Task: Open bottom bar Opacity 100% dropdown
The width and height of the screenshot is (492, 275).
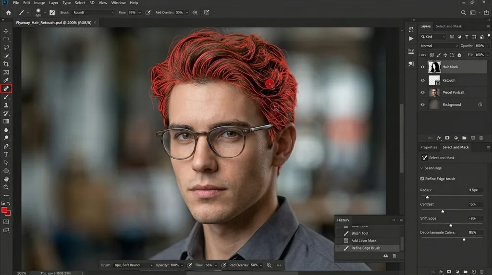Action: 182,265
